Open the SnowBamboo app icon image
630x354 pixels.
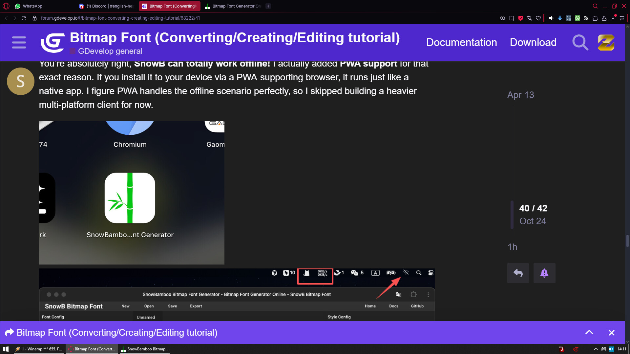(132, 193)
